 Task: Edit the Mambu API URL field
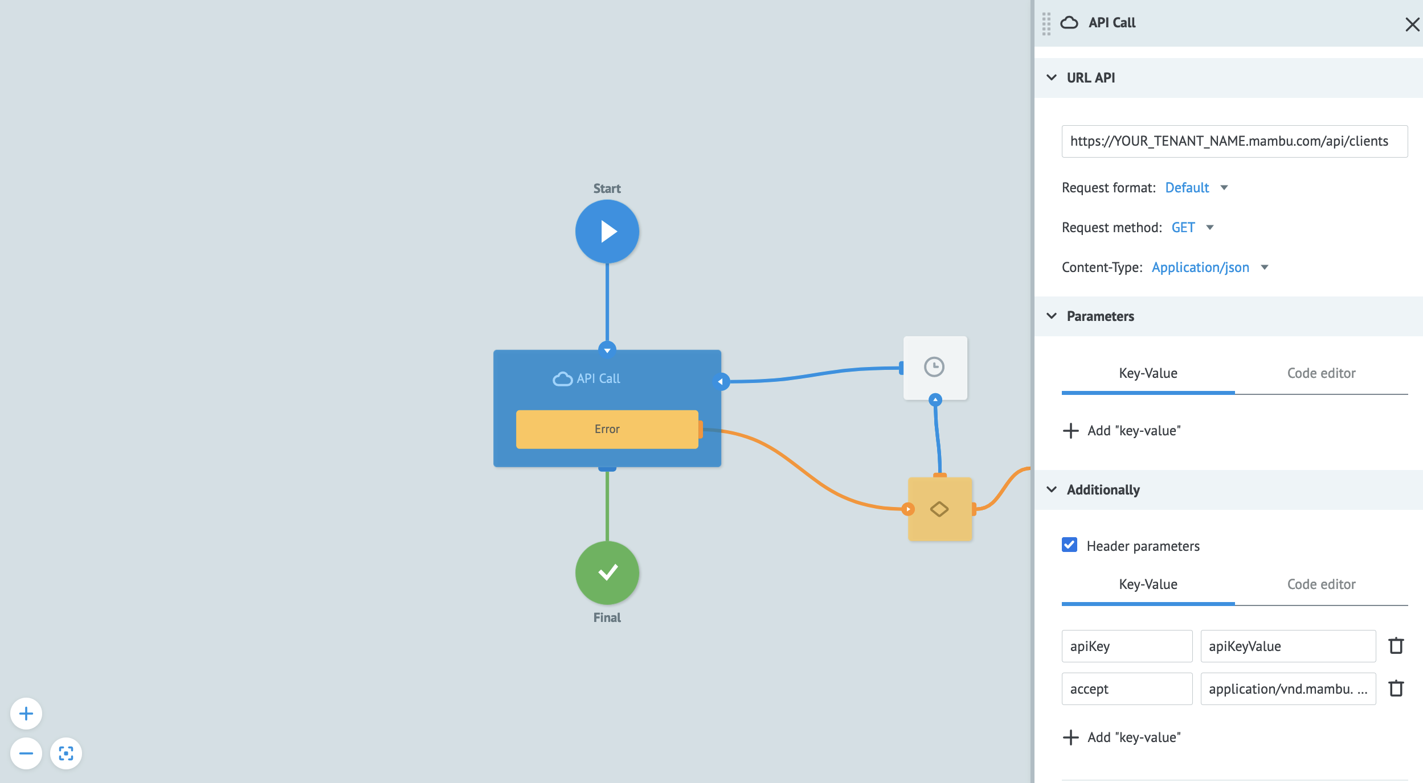(x=1234, y=141)
